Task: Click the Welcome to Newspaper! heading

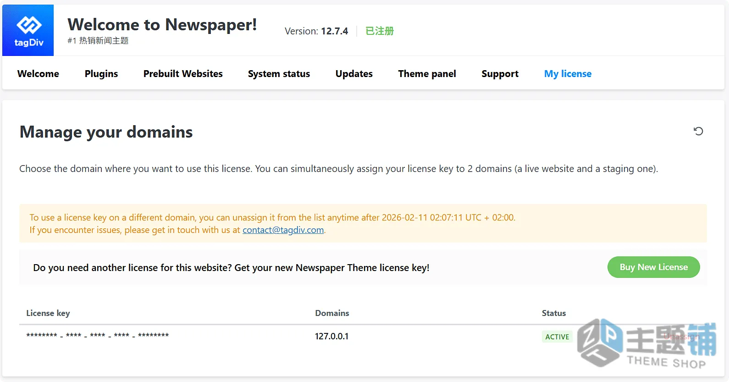Action: tap(162, 24)
